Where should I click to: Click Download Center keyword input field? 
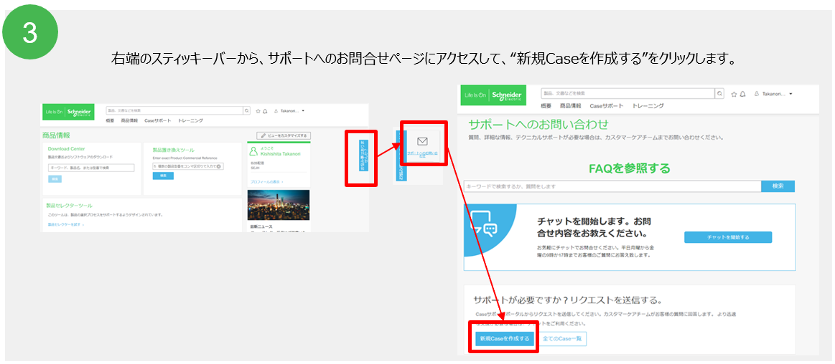[x=90, y=168]
